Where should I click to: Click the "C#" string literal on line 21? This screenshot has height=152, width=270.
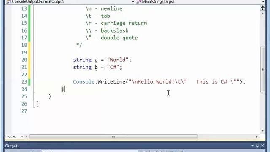point(113,67)
